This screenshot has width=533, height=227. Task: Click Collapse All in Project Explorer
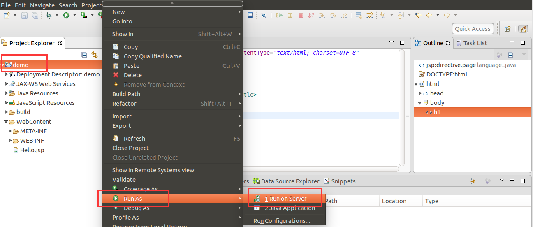click(x=84, y=54)
